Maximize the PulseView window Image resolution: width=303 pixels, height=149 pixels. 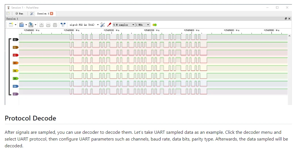point(277,8)
